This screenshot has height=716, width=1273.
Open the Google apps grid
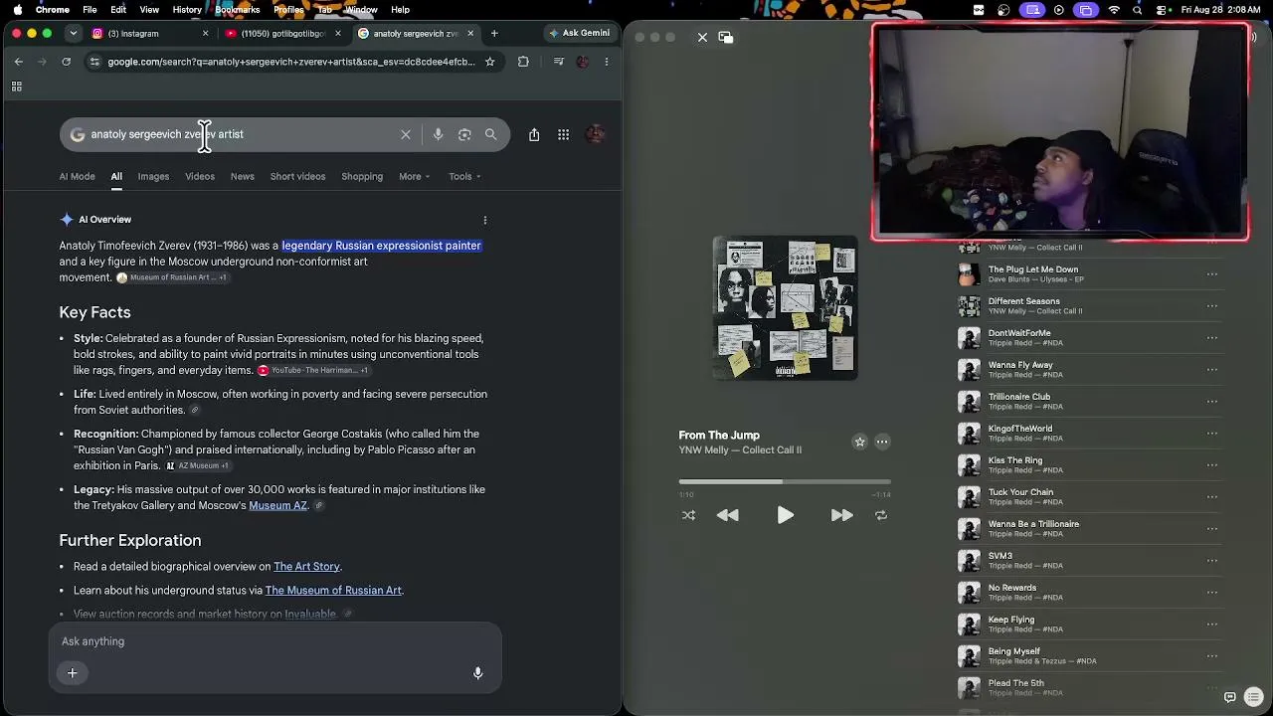click(x=563, y=134)
